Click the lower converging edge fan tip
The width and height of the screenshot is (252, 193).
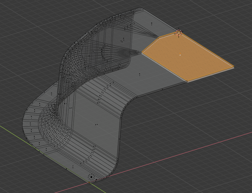coord(141,51)
